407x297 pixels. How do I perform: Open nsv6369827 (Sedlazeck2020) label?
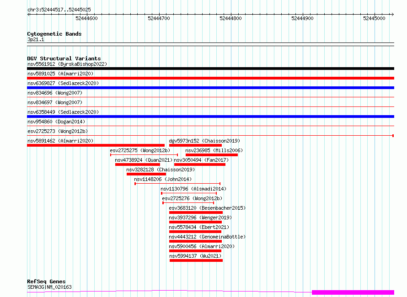click(63, 83)
